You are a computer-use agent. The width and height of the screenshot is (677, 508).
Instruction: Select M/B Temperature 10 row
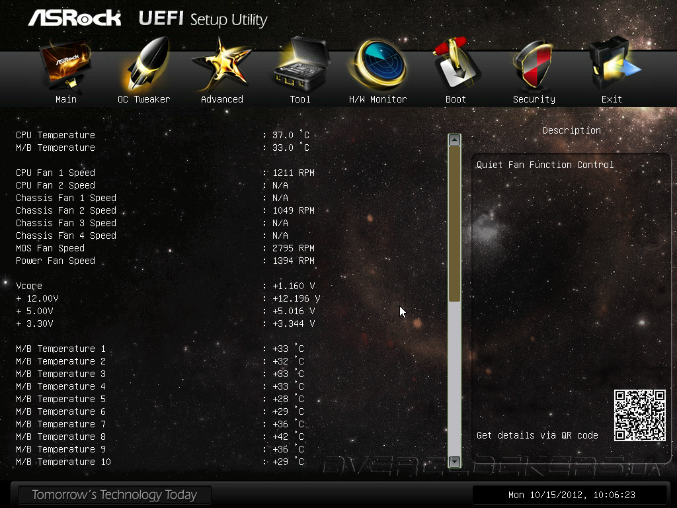pos(160,462)
